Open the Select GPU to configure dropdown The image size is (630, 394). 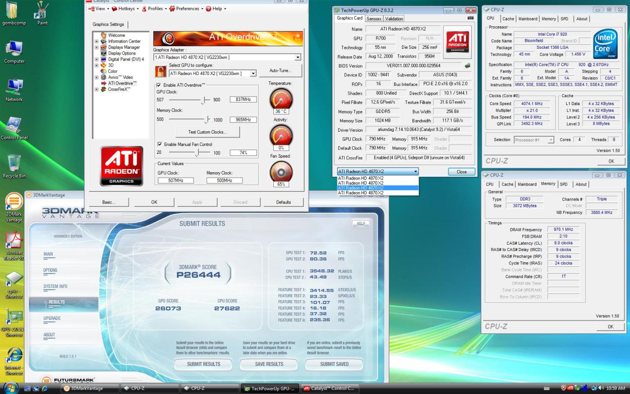253,73
